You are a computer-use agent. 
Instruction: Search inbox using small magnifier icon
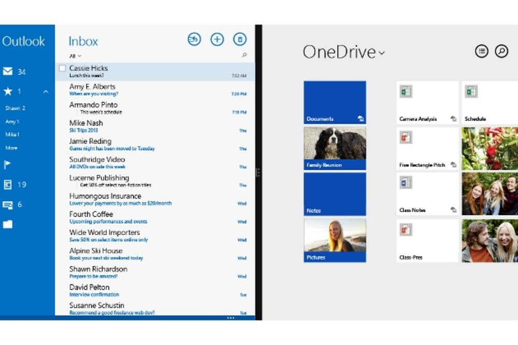point(244,55)
